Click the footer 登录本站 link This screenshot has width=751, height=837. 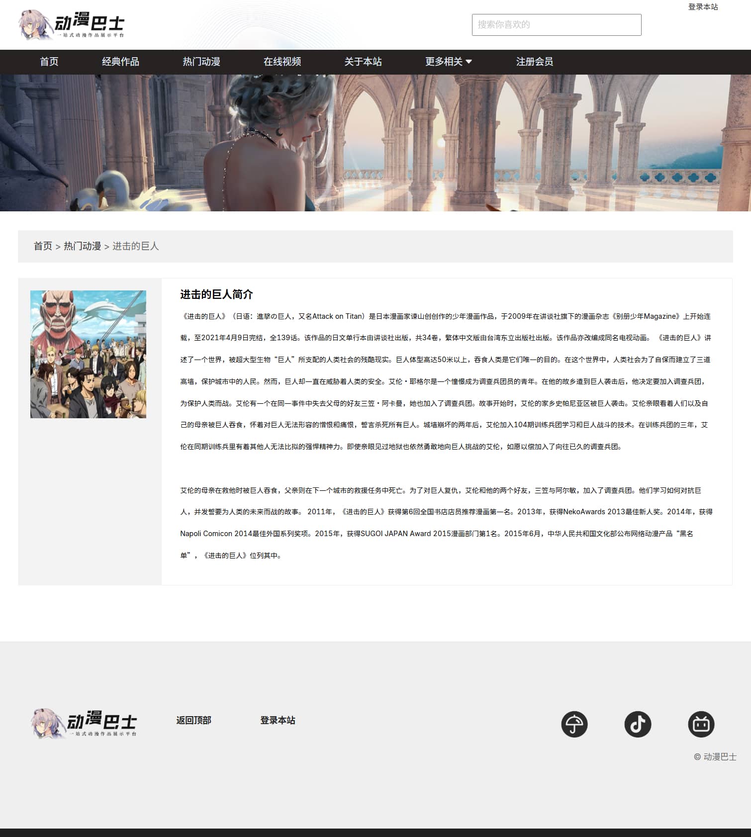pos(278,720)
